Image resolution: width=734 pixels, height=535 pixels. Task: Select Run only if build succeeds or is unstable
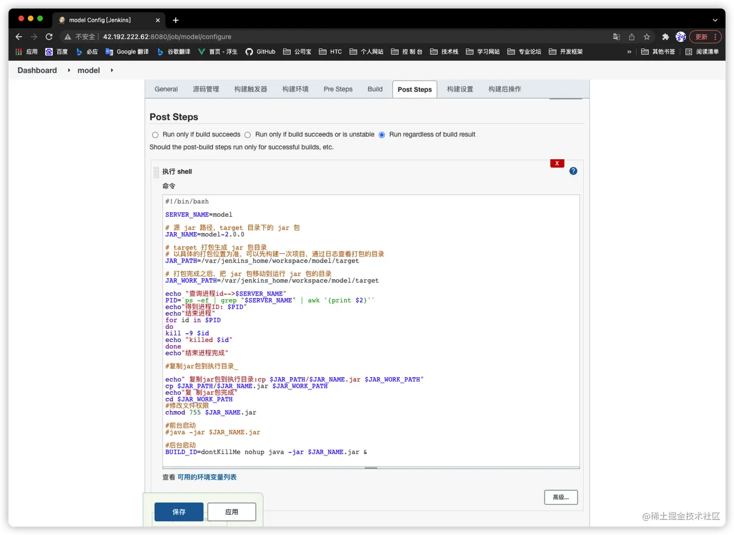(248, 134)
